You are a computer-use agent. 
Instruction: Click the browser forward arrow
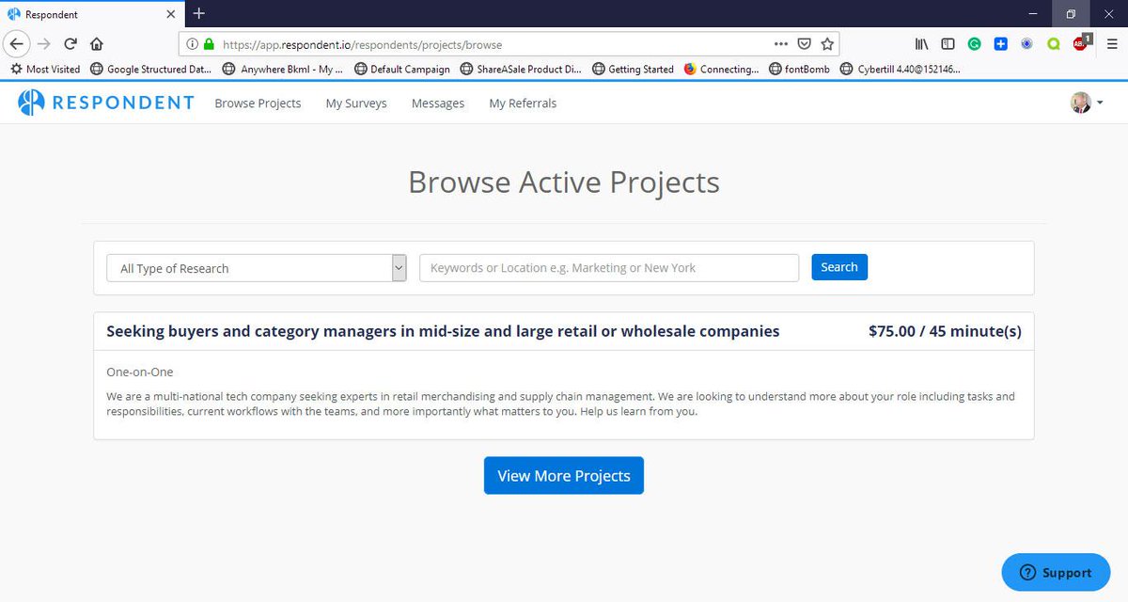click(43, 43)
